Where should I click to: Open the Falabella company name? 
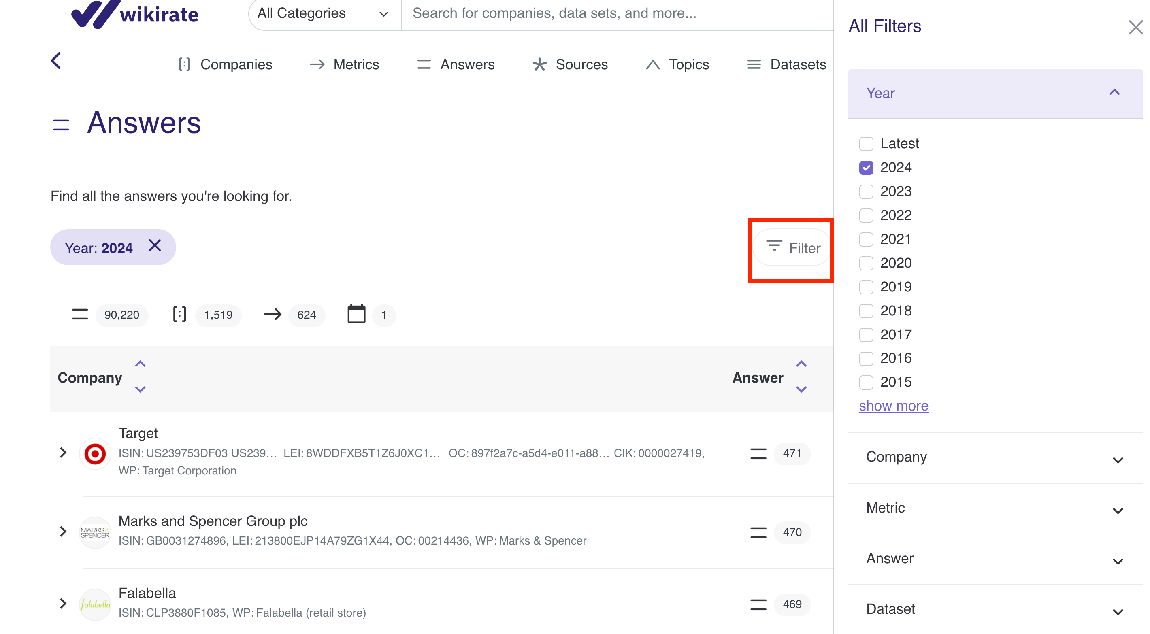click(x=147, y=594)
